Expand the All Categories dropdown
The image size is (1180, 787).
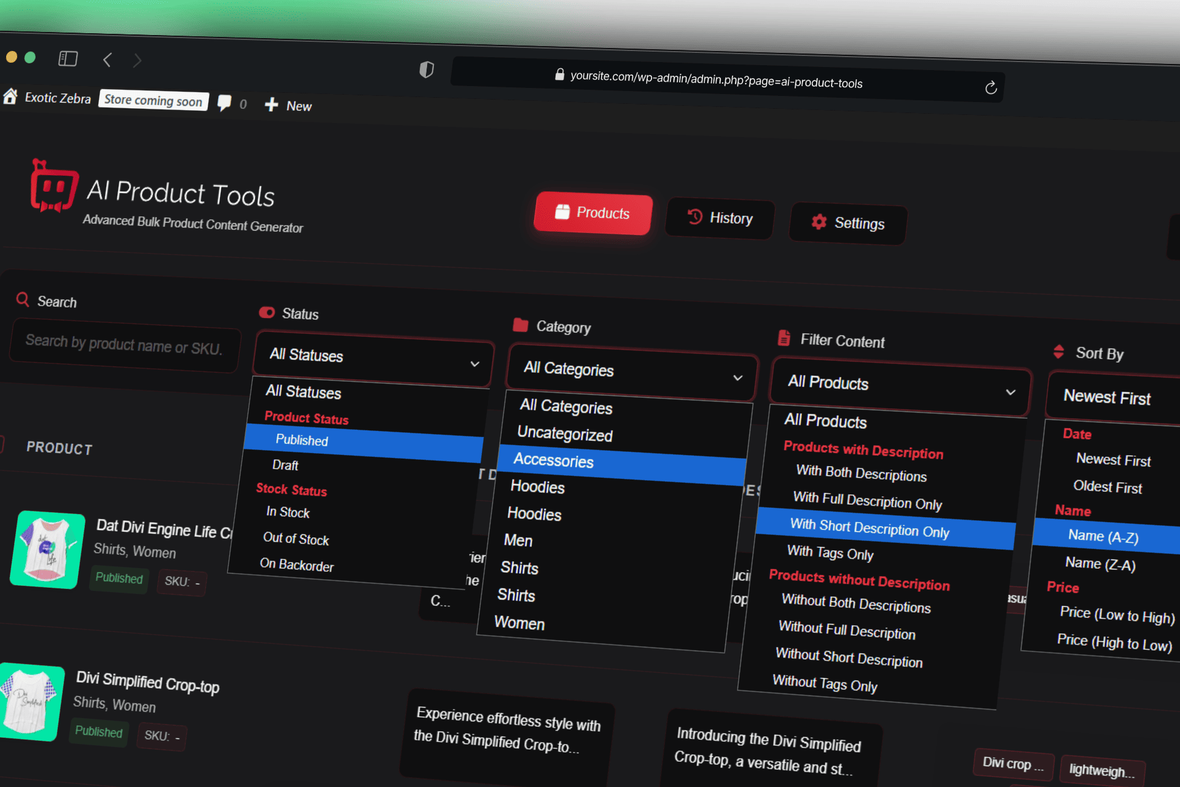pyautogui.click(x=632, y=373)
